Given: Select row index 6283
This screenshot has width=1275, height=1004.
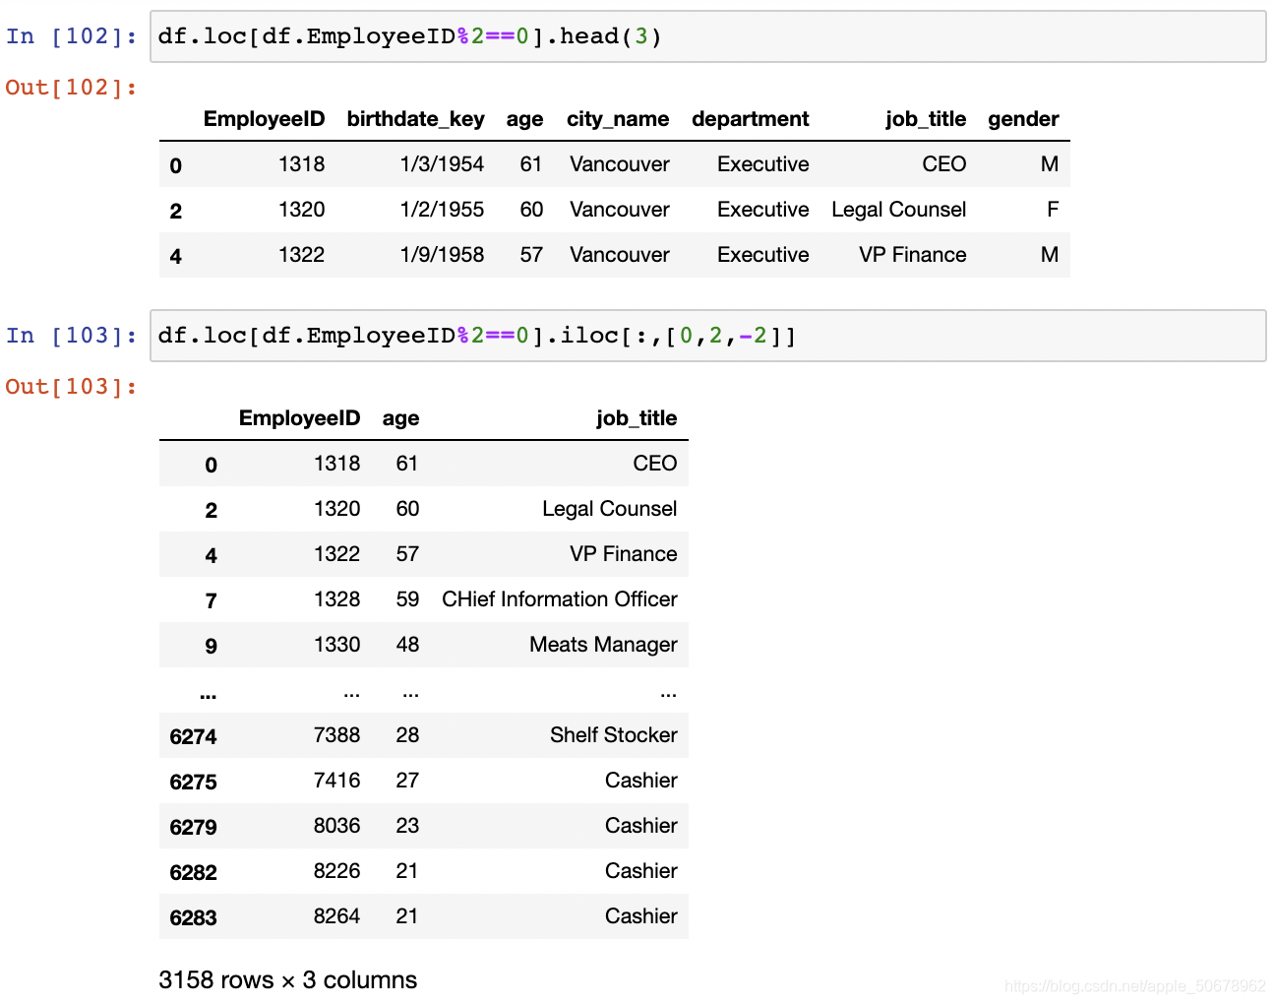Looking at the screenshot, I should pos(193,918).
